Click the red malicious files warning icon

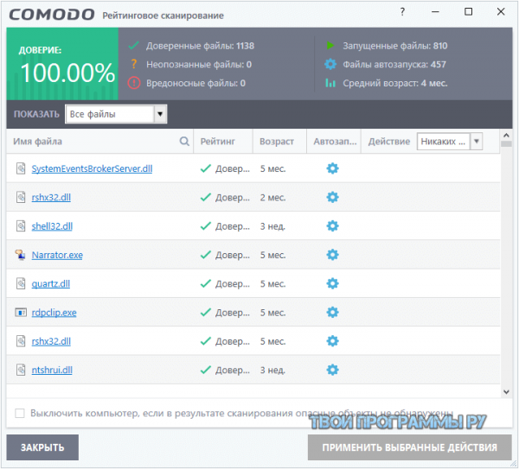pos(134,83)
